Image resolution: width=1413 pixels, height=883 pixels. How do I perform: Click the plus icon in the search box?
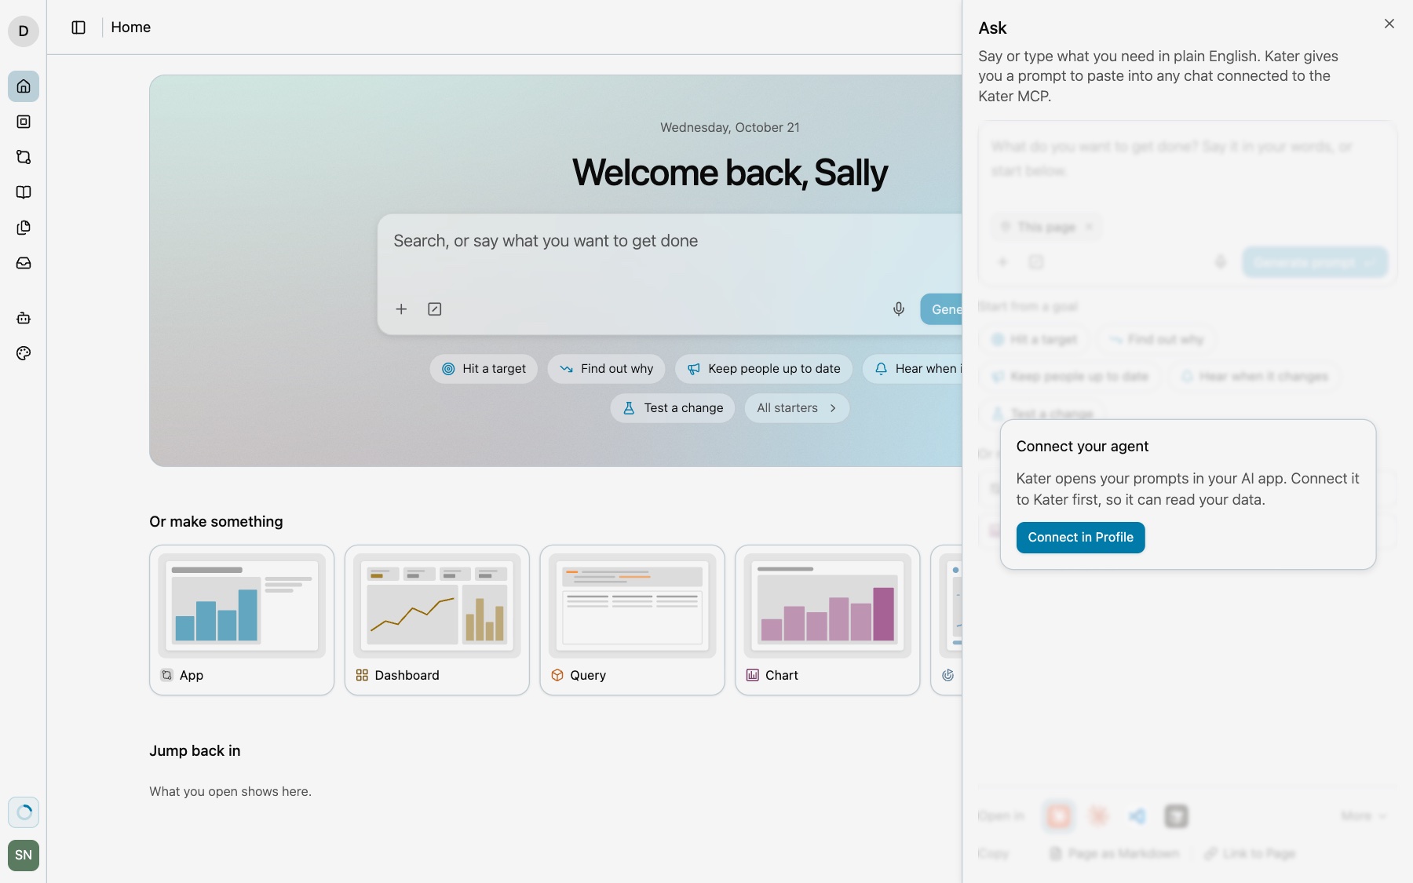(x=401, y=309)
